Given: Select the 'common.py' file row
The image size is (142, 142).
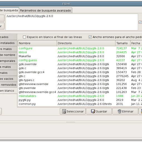Looking at the screenshot, I should tap(80, 104).
